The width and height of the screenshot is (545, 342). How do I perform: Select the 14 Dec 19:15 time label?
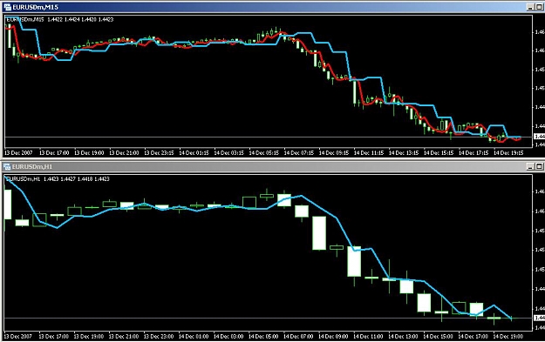508,152
